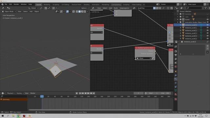
Task: Remove particle system slot with minus
Action: coord(207,49)
